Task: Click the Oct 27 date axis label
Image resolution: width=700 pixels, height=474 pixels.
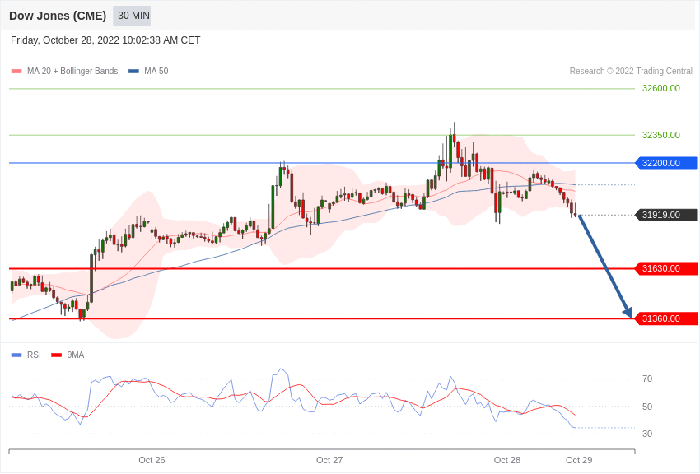Action: pyautogui.click(x=329, y=460)
